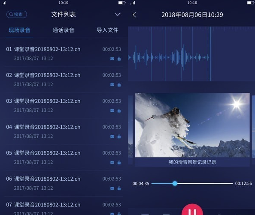255x215 pixels.
Task: Tap lock icon on recording 01
Action: tap(119, 59)
